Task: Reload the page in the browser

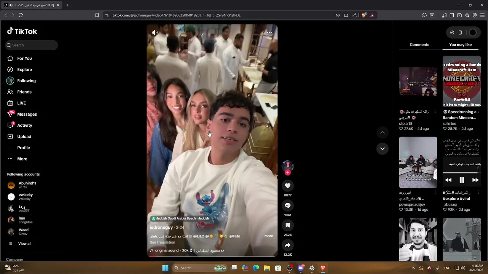Action: pyautogui.click(x=21, y=15)
